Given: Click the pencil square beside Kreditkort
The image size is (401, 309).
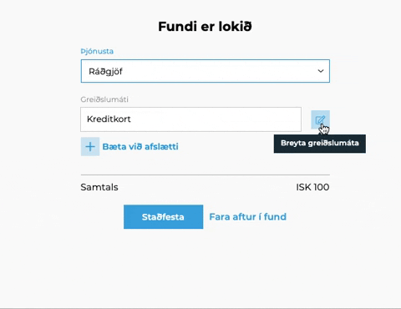Looking at the screenshot, I should (320, 119).
